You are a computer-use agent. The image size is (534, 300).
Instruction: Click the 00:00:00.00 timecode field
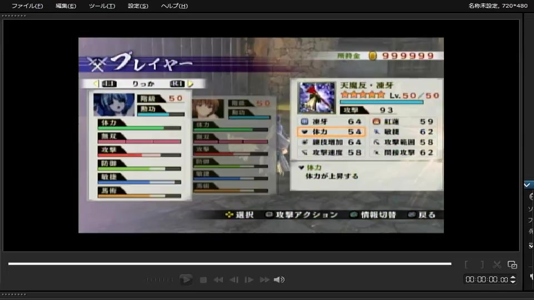click(x=487, y=279)
